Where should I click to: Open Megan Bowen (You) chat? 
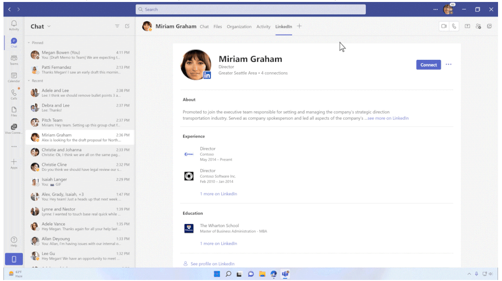click(80, 55)
